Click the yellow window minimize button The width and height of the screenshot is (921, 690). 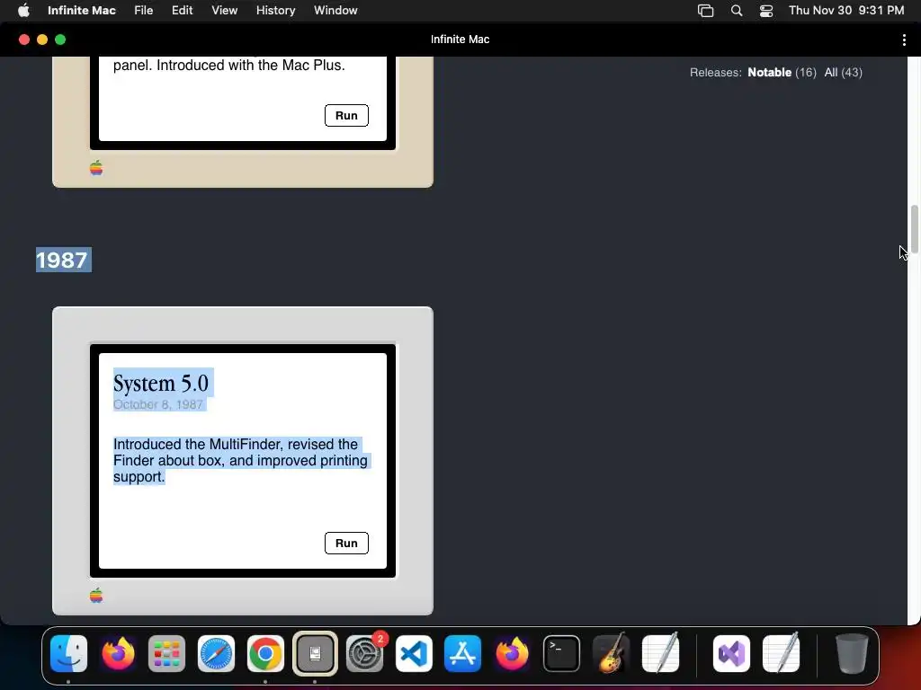pos(42,40)
